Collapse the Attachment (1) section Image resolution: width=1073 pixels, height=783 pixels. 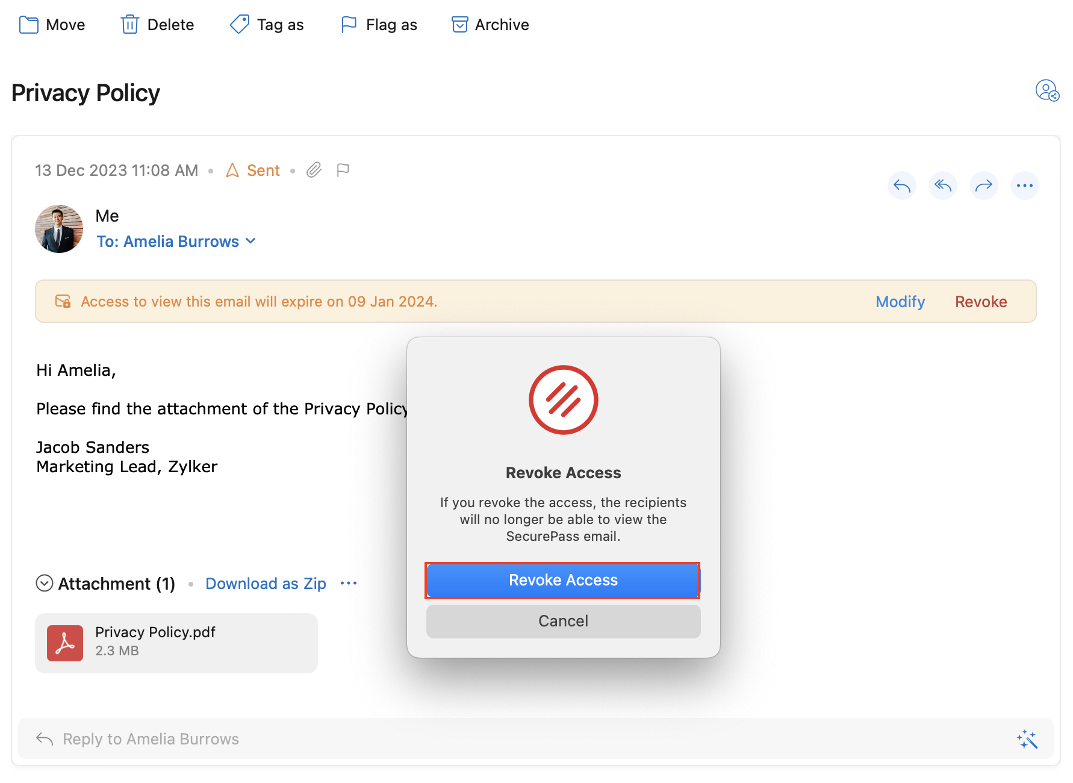click(x=45, y=583)
